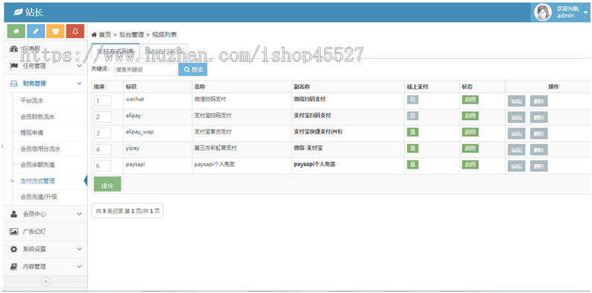
Task: Select 支付方式管理 in the sidebar
Action: 37,181
